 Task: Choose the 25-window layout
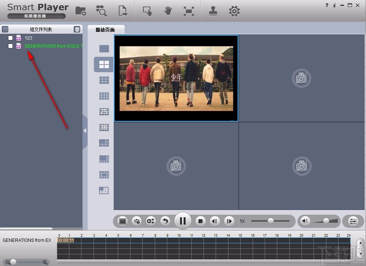tap(104, 112)
